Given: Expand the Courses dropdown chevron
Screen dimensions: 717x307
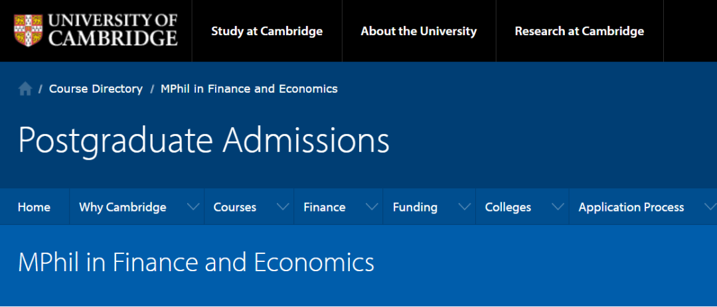Looking at the screenshot, I should (x=283, y=208).
